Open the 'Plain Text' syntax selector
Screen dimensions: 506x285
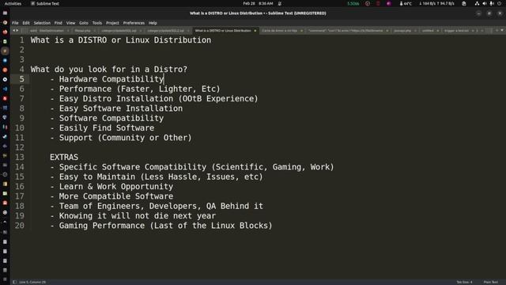tap(490, 282)
